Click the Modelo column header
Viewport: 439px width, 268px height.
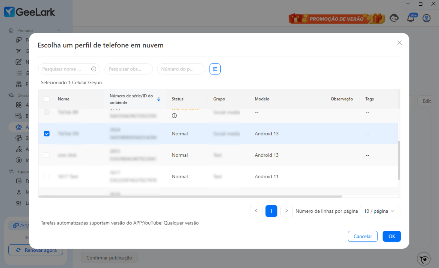tap(262, 99)
